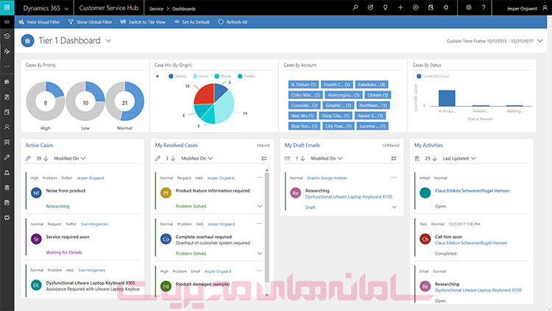Open Claus Eilskov Schwanenflugel Hansen email activity link

pos(472,191)
